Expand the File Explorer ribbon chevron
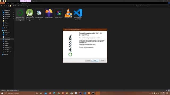170x95 pixels. [167, 3]
